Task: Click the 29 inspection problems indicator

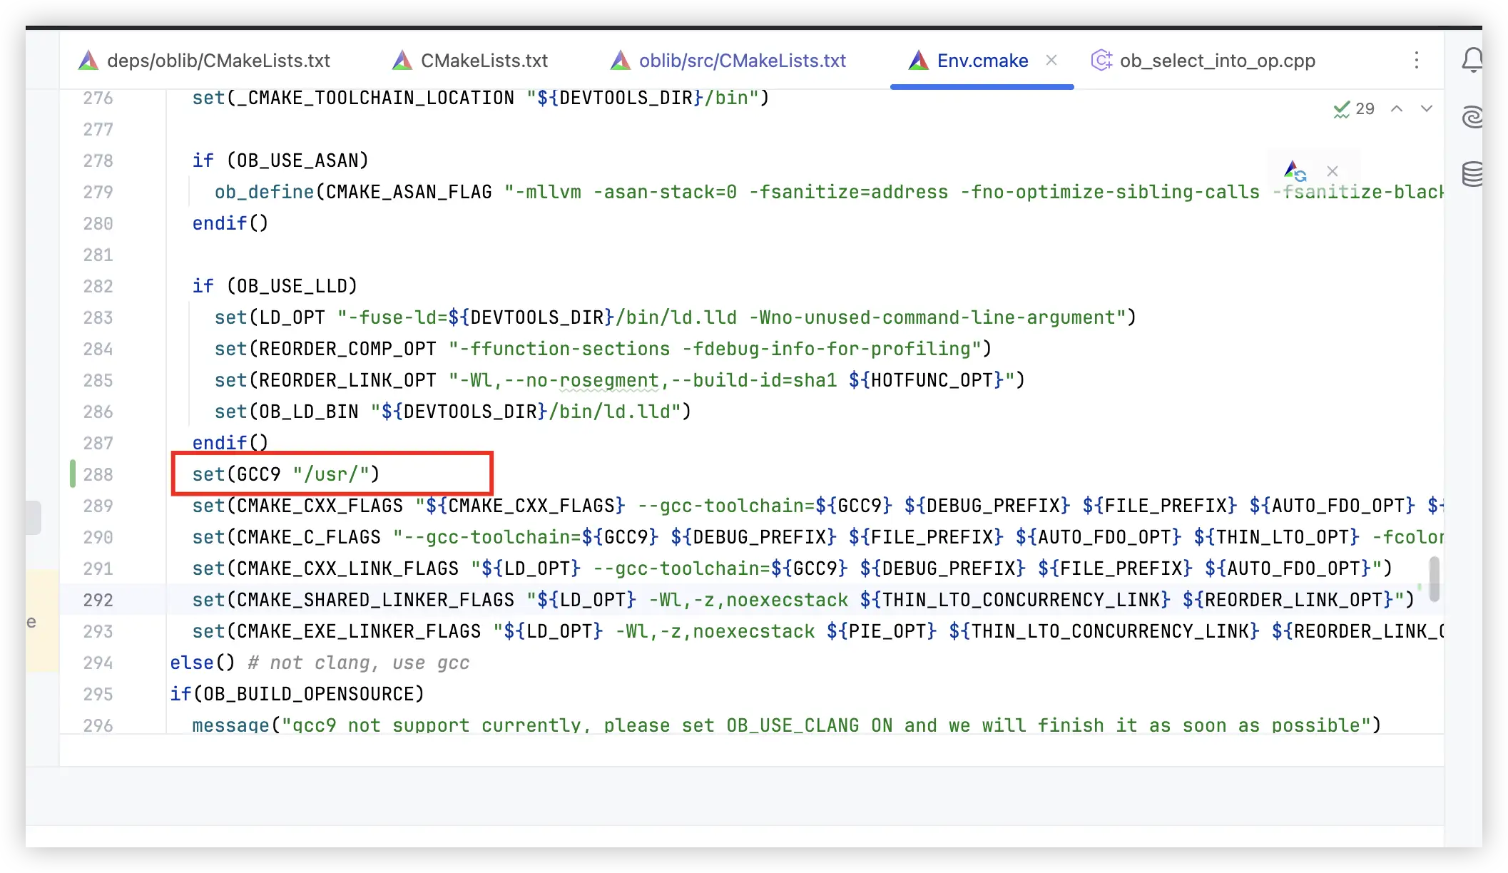Action: coord(1354,109)
